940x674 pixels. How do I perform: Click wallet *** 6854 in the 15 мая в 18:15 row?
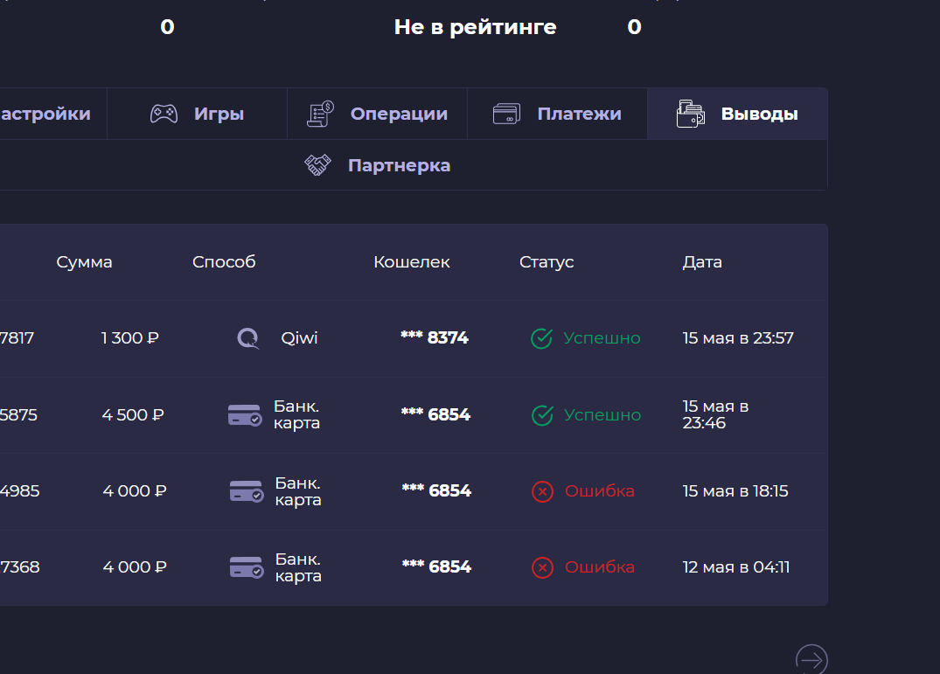tap(437, 490)
